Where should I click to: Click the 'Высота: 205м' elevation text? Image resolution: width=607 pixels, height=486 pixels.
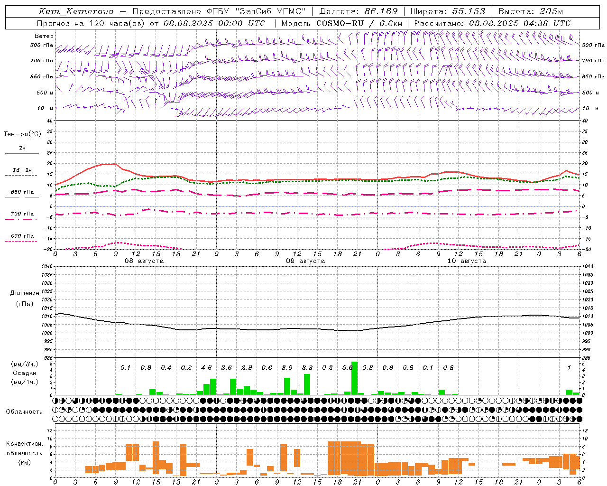tap(531, 12)
